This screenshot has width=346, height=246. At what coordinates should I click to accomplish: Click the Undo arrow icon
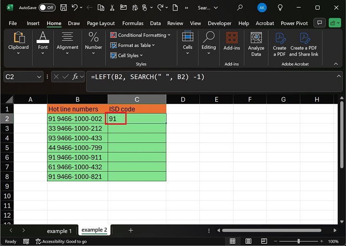point(75,8)
